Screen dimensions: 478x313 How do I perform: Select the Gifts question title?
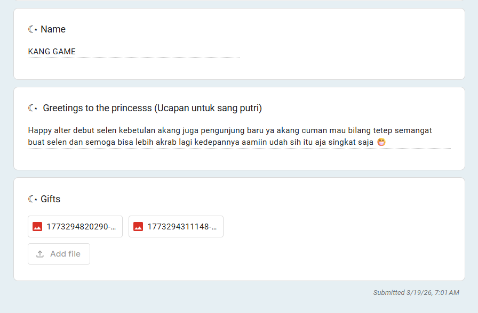[50, 199]
